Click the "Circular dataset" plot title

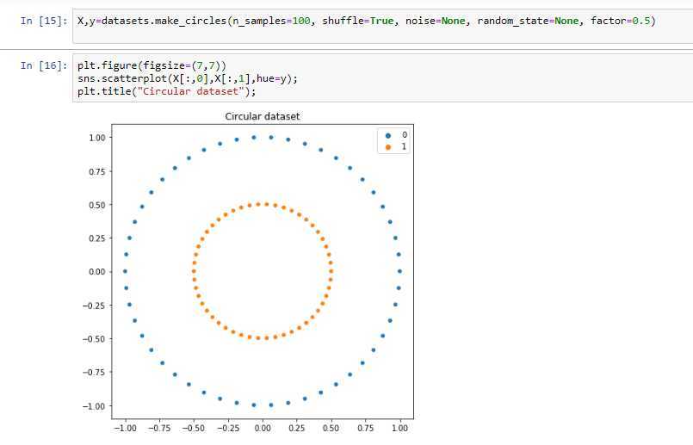[262, 116]
